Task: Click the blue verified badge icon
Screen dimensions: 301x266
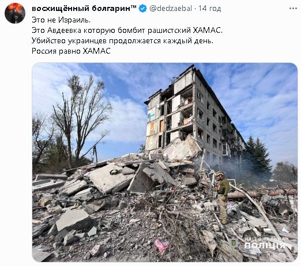Action: coord(142,9)
